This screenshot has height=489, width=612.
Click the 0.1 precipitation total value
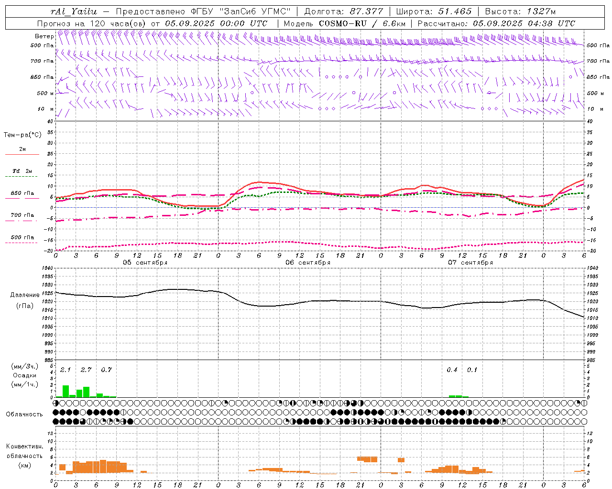click(x=472, y=370)
